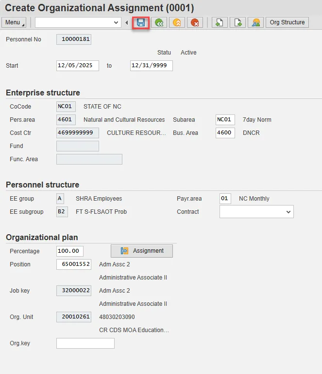322x374 pixels.
Task: Click the Position number field
Action: pos(73,264)
